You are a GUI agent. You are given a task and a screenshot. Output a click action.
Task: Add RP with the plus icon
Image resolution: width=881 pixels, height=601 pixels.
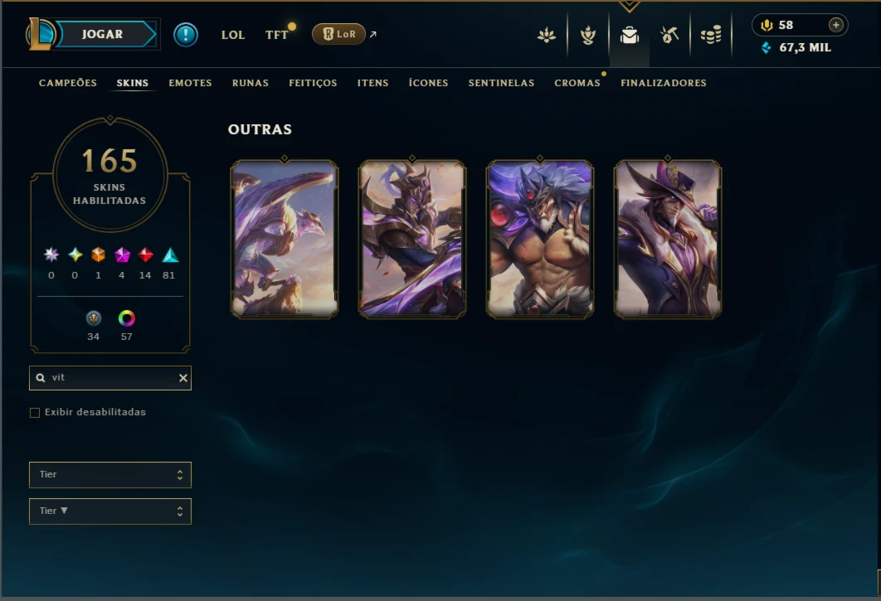point(836,25)
